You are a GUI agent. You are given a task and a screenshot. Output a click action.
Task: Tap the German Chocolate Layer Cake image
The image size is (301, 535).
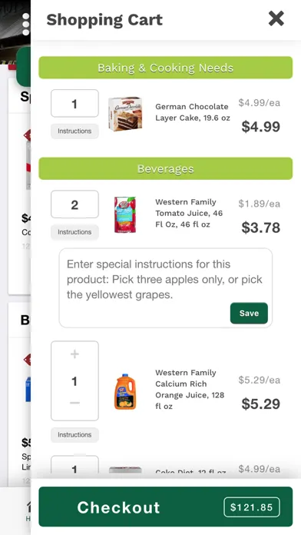(124, 114)
